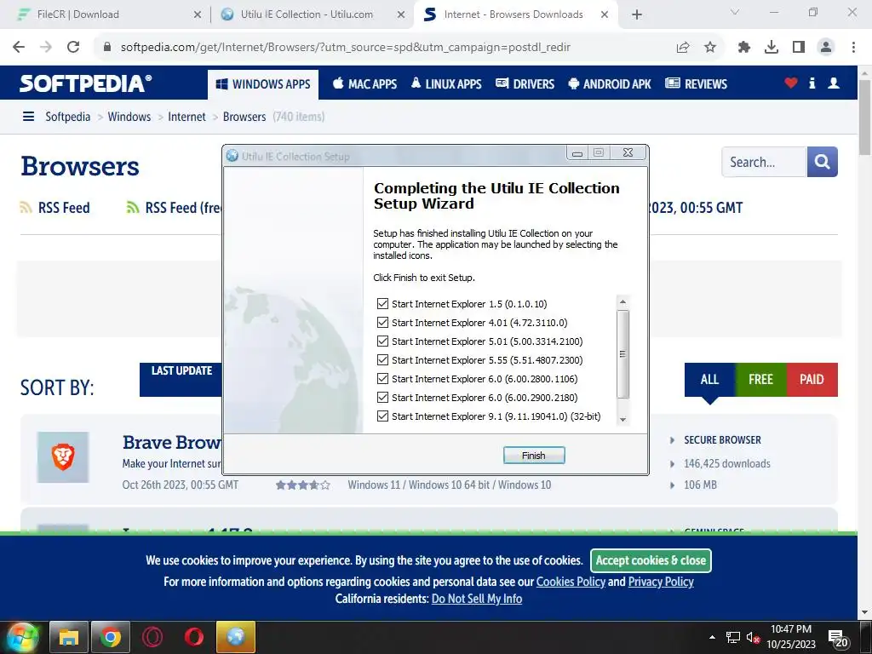Open the Reviews menu
872x654 pixels.
click(x=697, y=84)
